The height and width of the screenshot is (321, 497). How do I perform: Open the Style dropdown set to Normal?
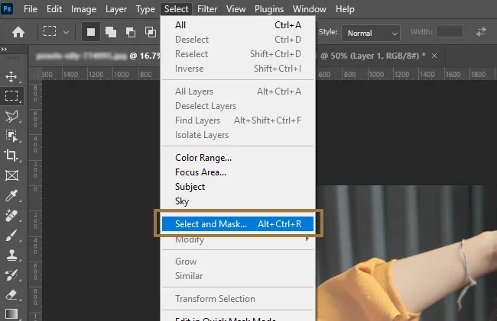[371, 33]
